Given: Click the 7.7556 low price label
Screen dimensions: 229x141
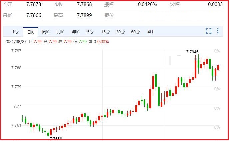Looking at the screenshot, I should pos(56,138).
